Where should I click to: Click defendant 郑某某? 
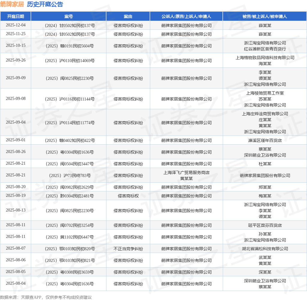(265, 187)
